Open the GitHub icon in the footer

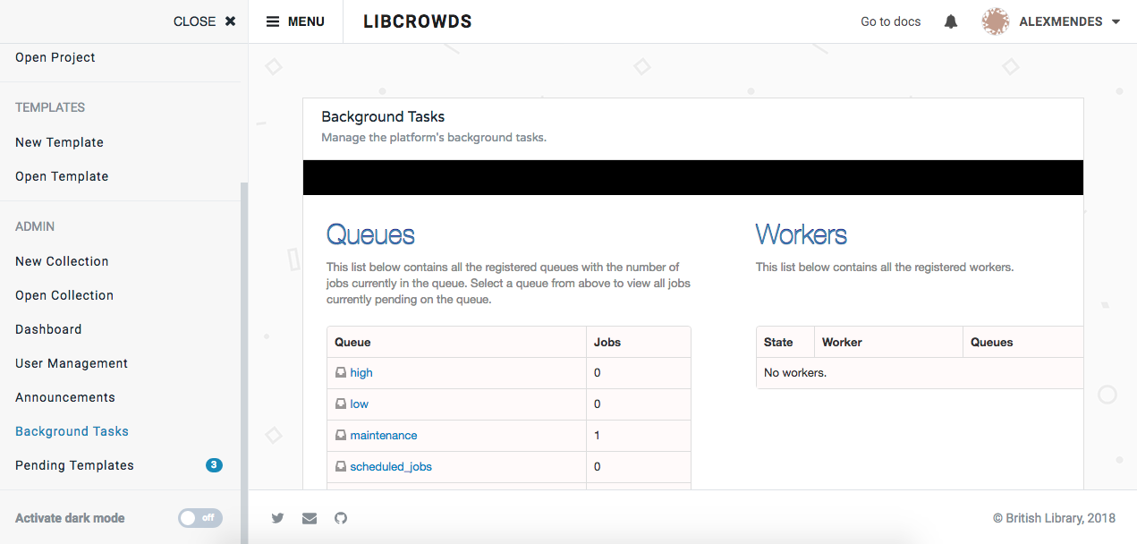pos(340,518)
